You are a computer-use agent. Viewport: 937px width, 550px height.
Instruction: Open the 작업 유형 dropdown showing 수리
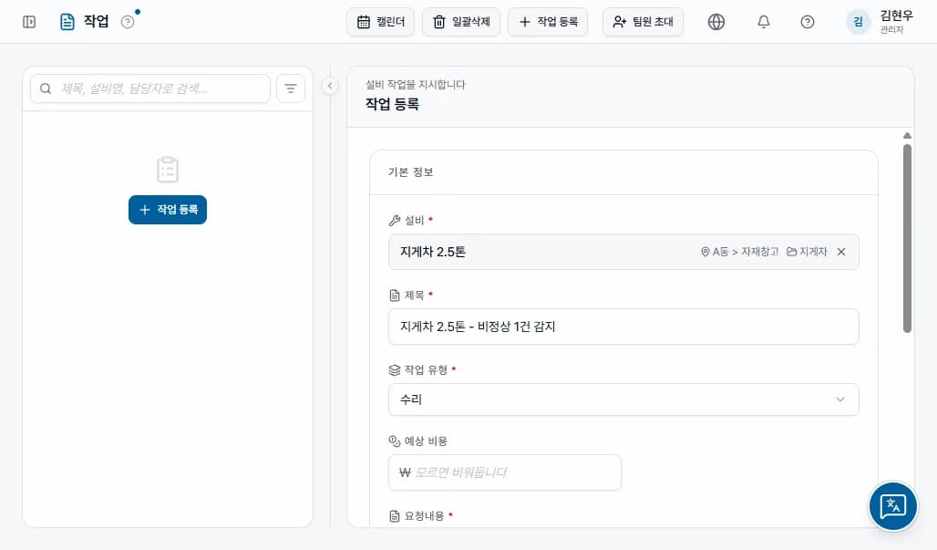(x=623, y=400)
